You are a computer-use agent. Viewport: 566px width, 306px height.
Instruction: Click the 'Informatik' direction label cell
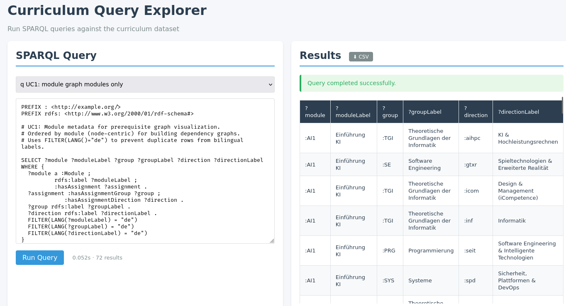528,221
